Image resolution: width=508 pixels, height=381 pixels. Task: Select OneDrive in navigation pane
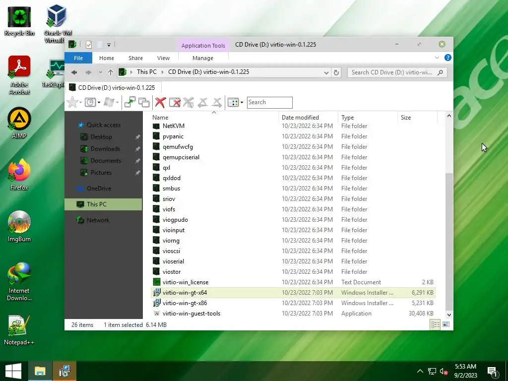click(x=99, y=188)
